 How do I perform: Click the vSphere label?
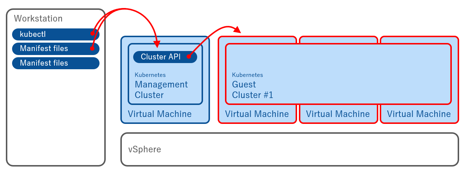point(145,149)
